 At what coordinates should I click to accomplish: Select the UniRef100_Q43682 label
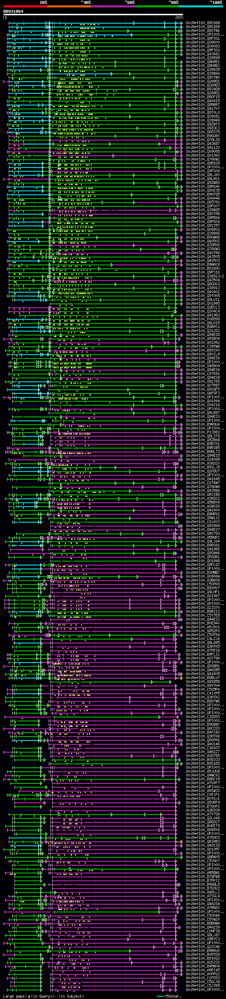[x=203, y=54]
